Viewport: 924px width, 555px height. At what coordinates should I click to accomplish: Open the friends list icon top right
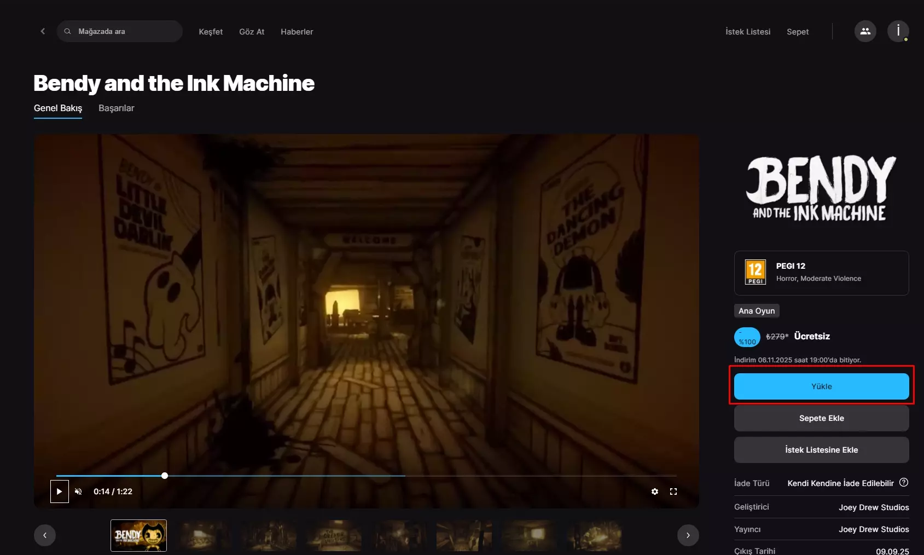pos(865,31)
